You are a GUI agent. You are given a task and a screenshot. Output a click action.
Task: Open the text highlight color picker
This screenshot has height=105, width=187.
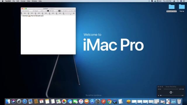click(x=51, y=11)
